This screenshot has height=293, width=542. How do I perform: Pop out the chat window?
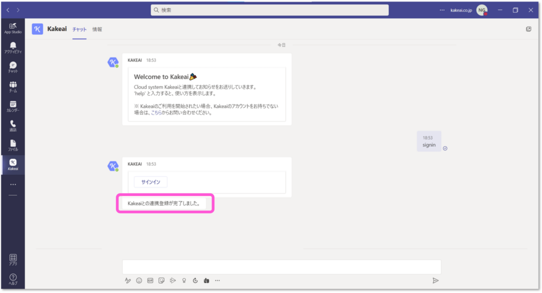(529, 29)
